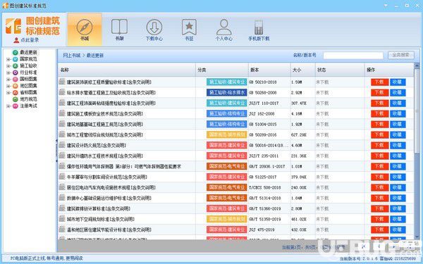Click book icon of 建筑施工模板安全技术规范 row
Image resolution: width=423 pixels, height=264 pixels.
point(62,113)
